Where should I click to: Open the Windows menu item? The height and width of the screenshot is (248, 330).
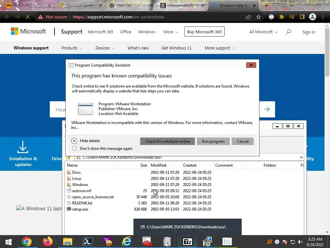coord(147,32)
